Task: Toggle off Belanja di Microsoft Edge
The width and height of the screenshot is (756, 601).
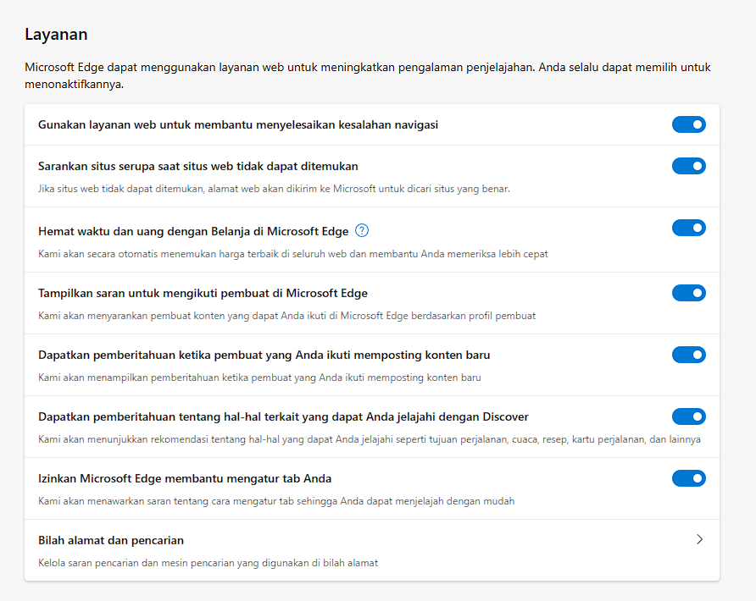Action: click(x=688, y=228)
